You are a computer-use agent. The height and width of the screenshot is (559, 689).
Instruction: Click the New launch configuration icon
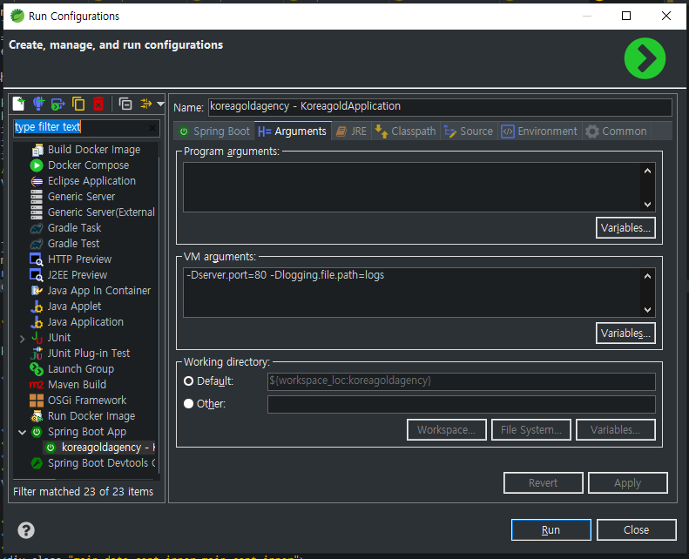18,104
